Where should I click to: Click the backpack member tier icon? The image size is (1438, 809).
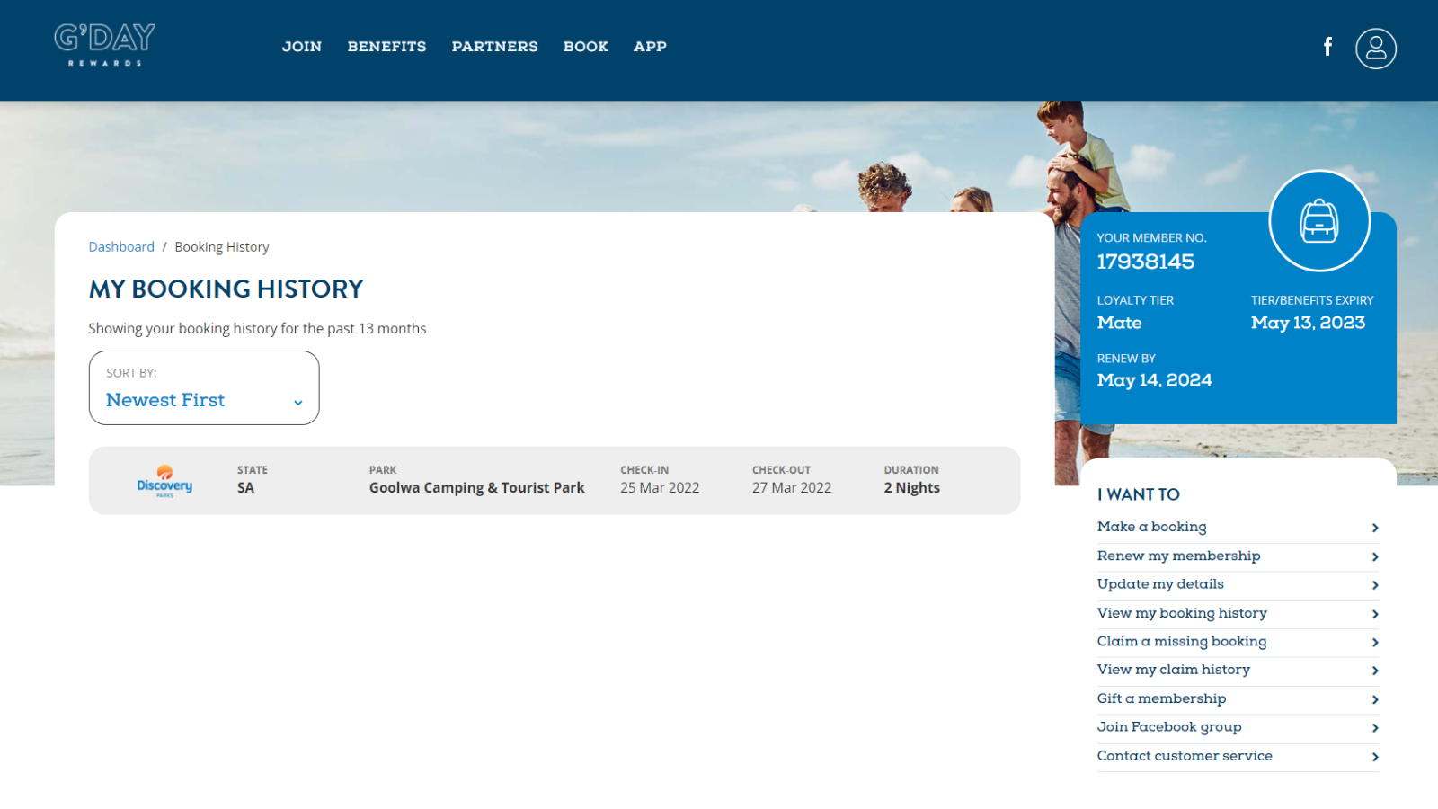(1319, 221)
